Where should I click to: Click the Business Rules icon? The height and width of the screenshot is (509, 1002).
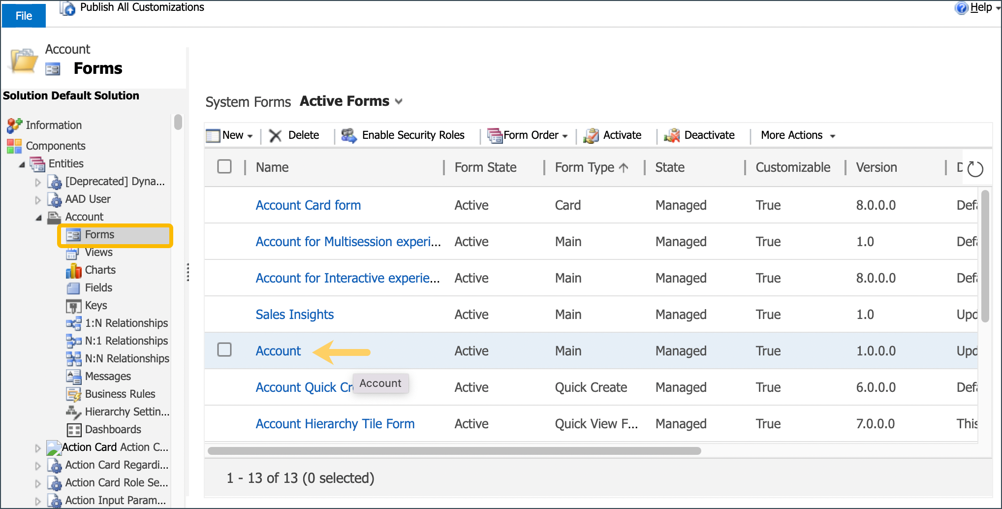pyautogui.click(x=73, y=394)
